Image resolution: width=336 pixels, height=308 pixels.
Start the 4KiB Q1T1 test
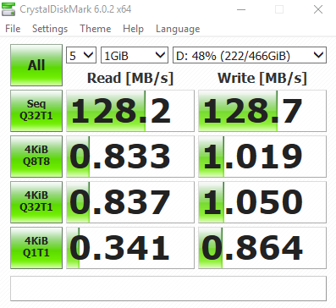pos(36,248)
